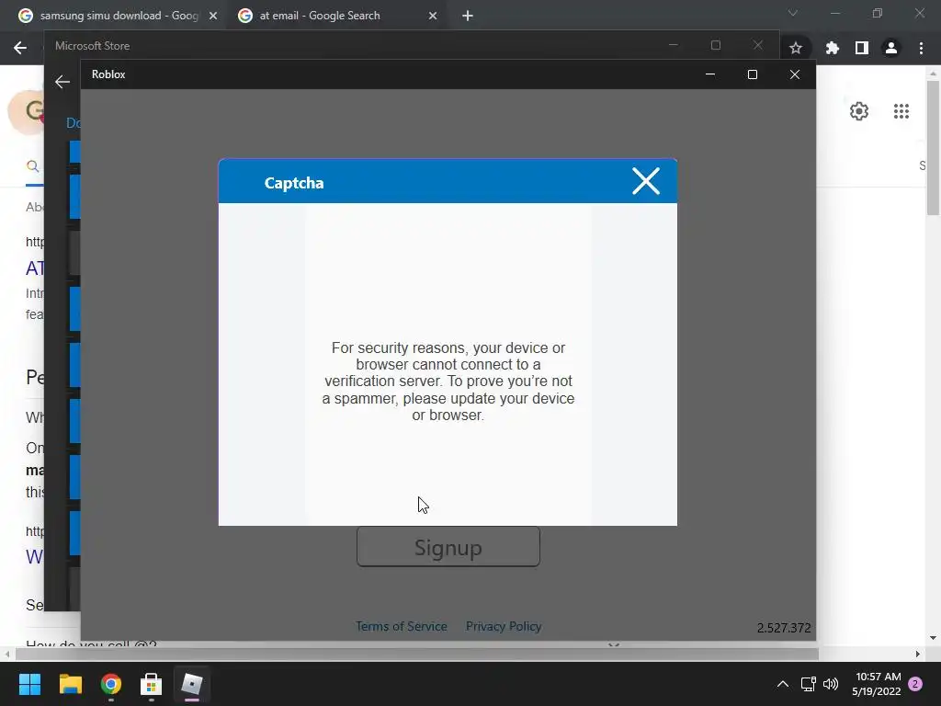Open Microsoft Store from the taskbar
This screenshot has height=706, width=941.
click(x=152, y=684)
